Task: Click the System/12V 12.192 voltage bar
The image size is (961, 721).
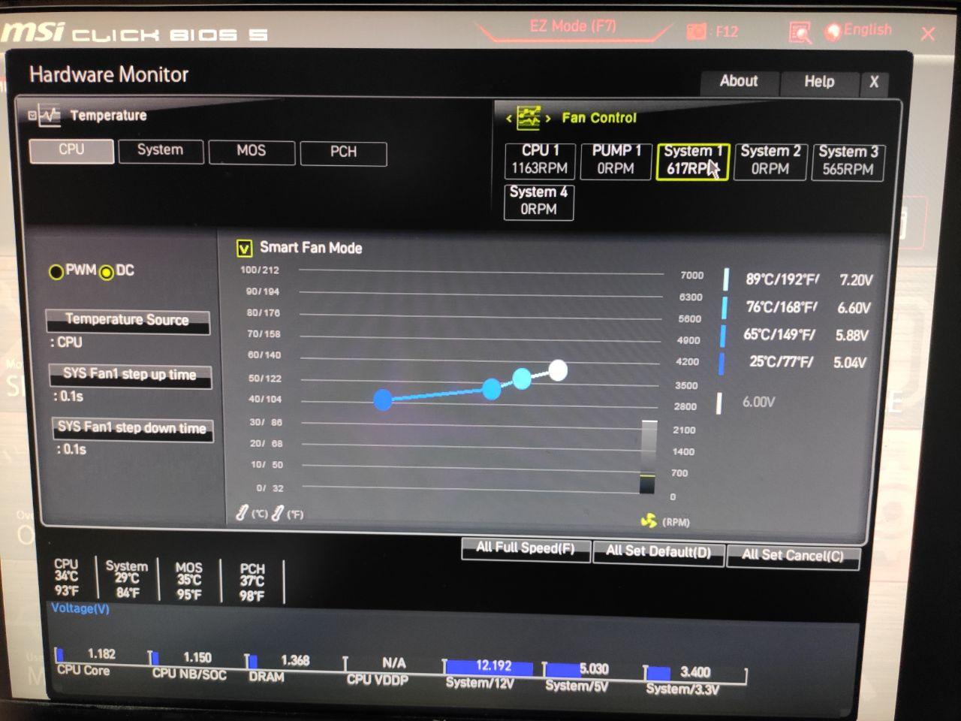Action: (x=489, y=667)
